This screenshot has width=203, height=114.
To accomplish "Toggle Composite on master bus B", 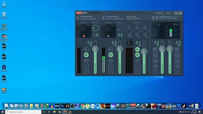I will (177, 61).
